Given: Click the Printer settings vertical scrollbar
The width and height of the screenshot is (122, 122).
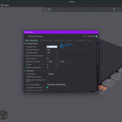Looking at the screenshot, I should (x=97, y=54).
